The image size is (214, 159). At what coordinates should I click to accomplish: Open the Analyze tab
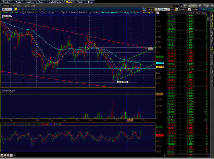tap(30, 2)
